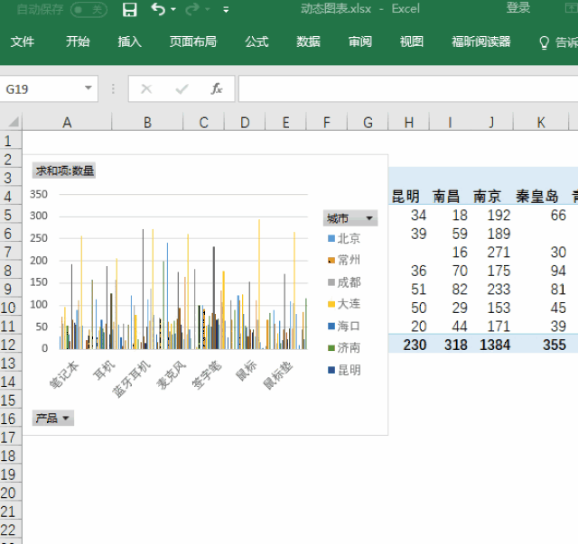Click the Insert Function fx icon

[217, 89]
